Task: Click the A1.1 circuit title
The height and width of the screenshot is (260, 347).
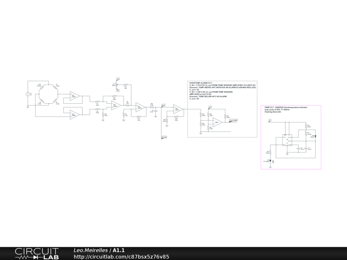Action: pos(119,250)
